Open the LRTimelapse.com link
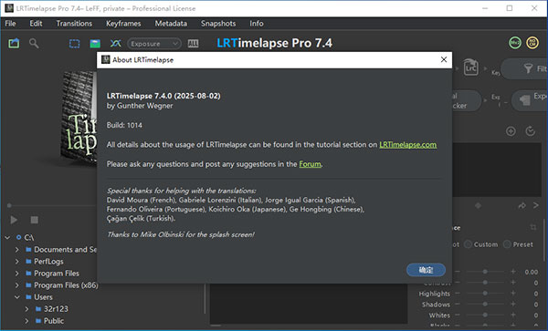The image size is (548, 331). pos(408,145)
